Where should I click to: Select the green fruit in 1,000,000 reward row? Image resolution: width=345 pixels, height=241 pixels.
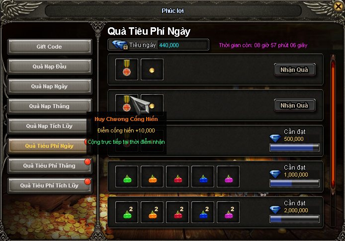(x=127, y=177)
